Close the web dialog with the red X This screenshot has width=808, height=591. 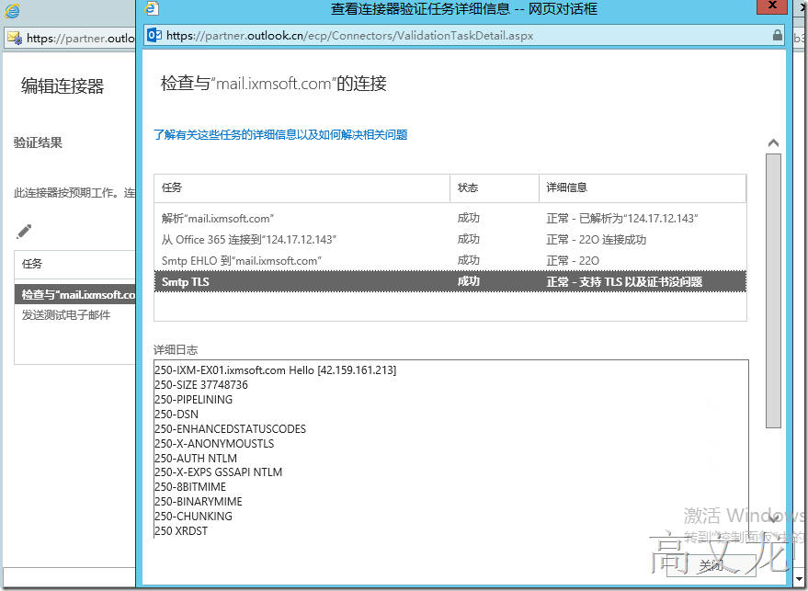(771, 6)
